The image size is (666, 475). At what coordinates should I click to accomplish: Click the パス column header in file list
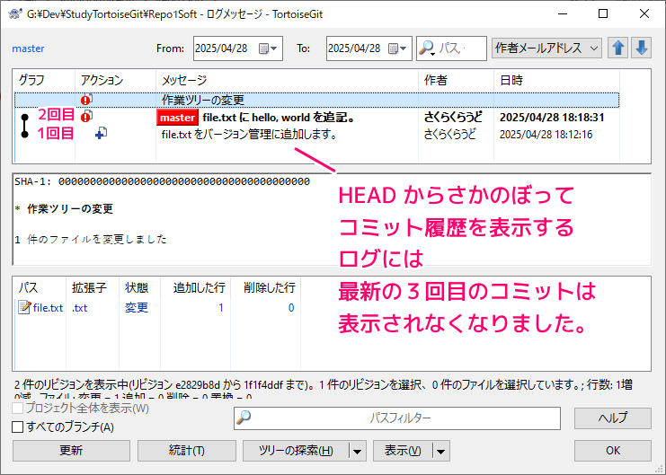(40, 288)
